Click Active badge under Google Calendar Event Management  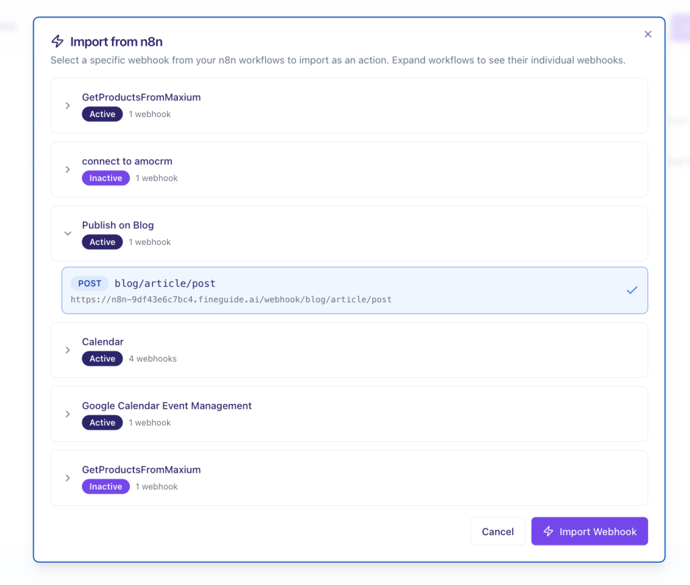[x=102, y=423]
